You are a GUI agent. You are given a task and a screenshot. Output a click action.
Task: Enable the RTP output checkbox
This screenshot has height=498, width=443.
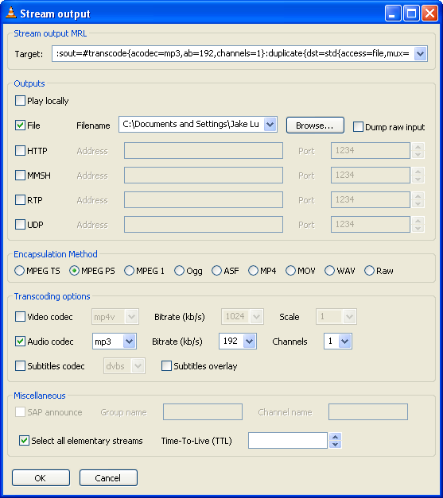pyautogui.click(x=20, y=200)
